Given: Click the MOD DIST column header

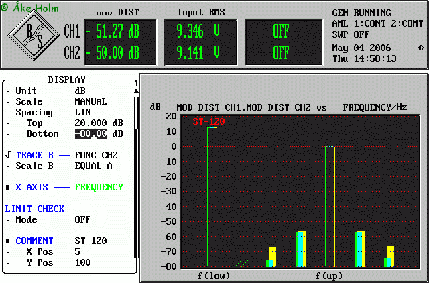Looking at the screenshot, I should click(118, 13).
